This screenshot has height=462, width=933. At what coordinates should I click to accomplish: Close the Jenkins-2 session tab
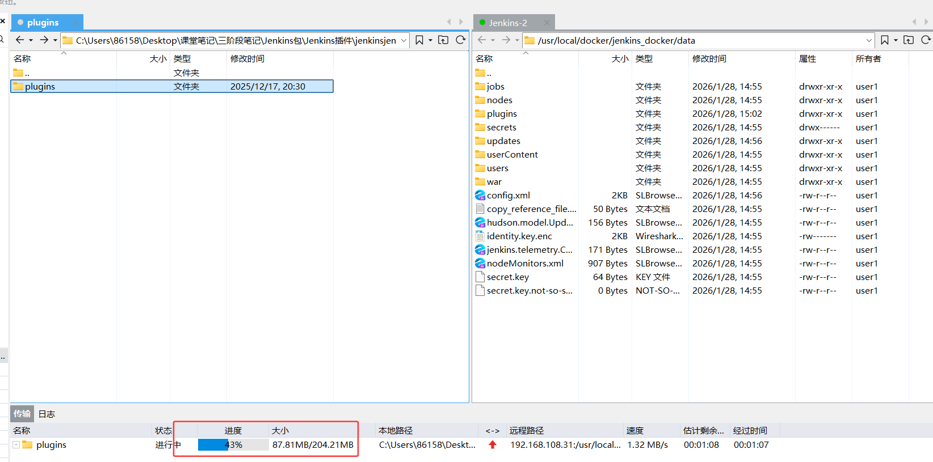(x=547, y=23)
